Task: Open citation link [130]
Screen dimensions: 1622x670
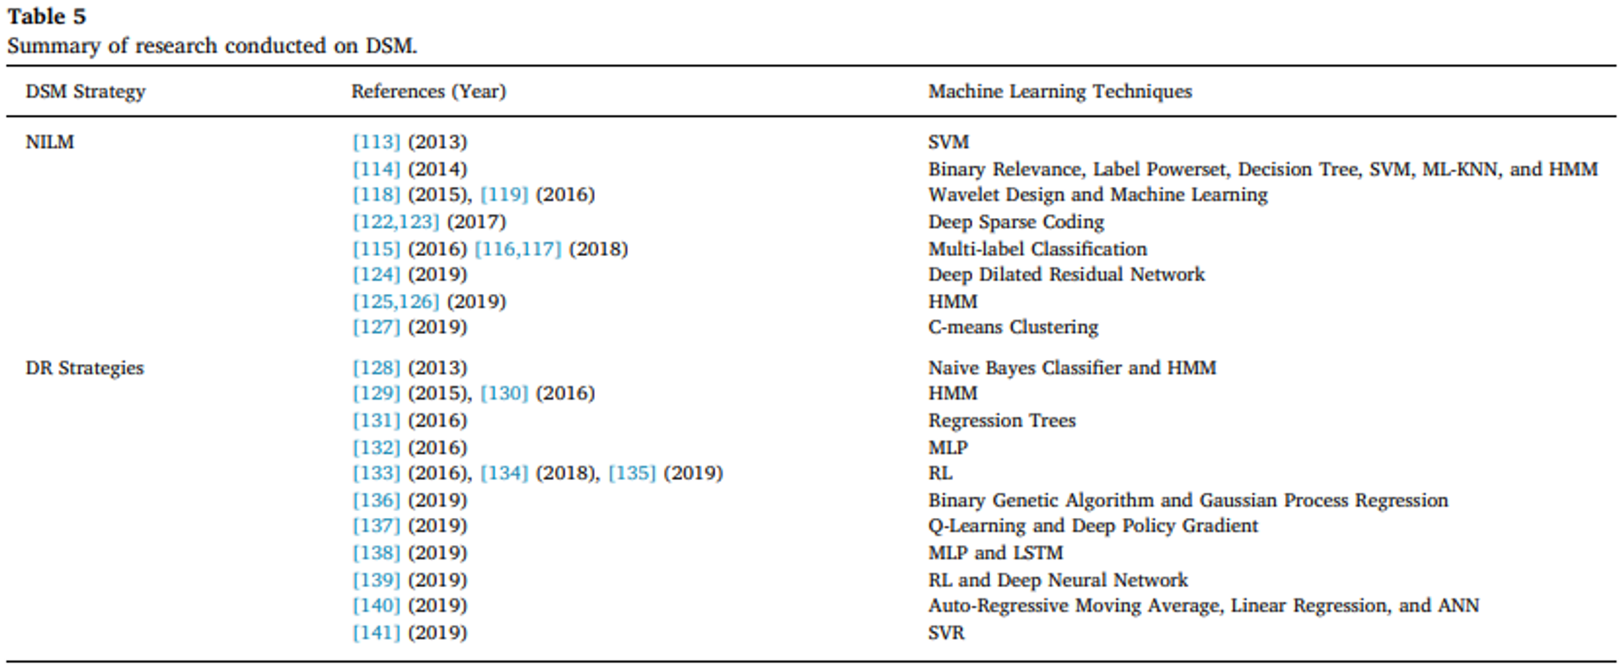Action: point(504,393)
